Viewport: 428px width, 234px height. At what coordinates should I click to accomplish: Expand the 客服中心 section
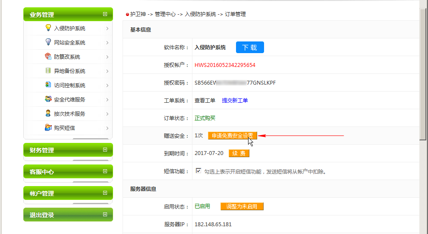click(x=68, y=171)
